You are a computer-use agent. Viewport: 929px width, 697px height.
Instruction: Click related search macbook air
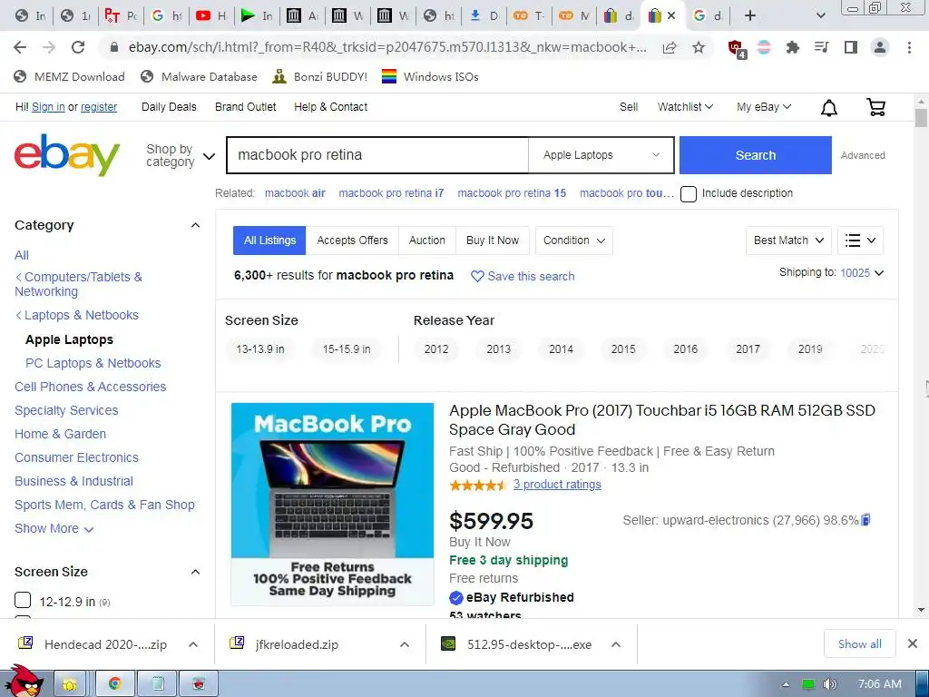[295, 193]
